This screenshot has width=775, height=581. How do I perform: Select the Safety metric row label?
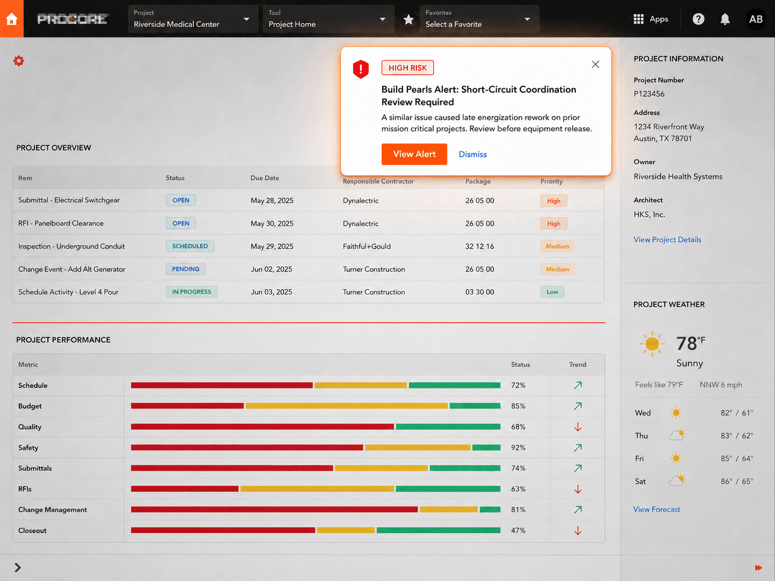28,448
